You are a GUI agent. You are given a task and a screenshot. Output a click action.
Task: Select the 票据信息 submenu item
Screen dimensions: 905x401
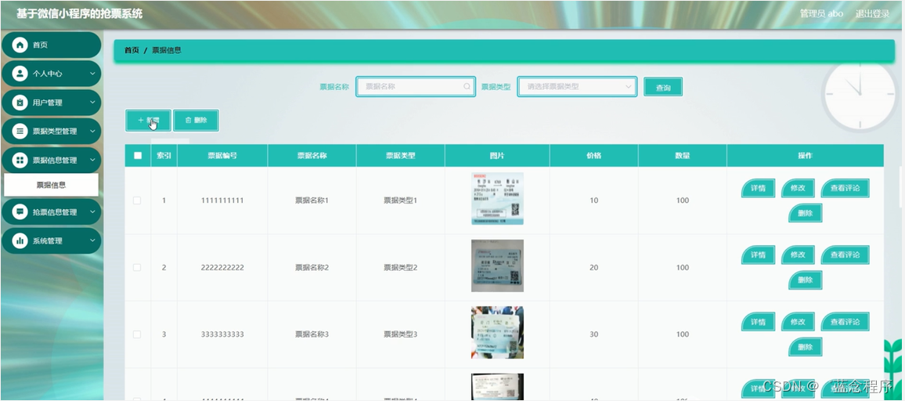coord(52,185)
